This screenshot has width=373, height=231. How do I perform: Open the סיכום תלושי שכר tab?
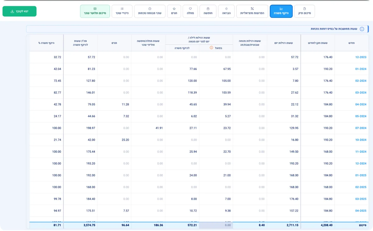(95, 11)
